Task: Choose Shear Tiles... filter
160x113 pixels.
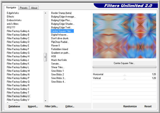Action: coord(58,67)
